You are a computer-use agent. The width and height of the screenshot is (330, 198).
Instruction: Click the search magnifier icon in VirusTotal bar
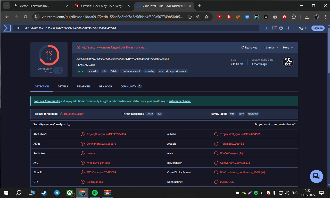tap(18, 28)
